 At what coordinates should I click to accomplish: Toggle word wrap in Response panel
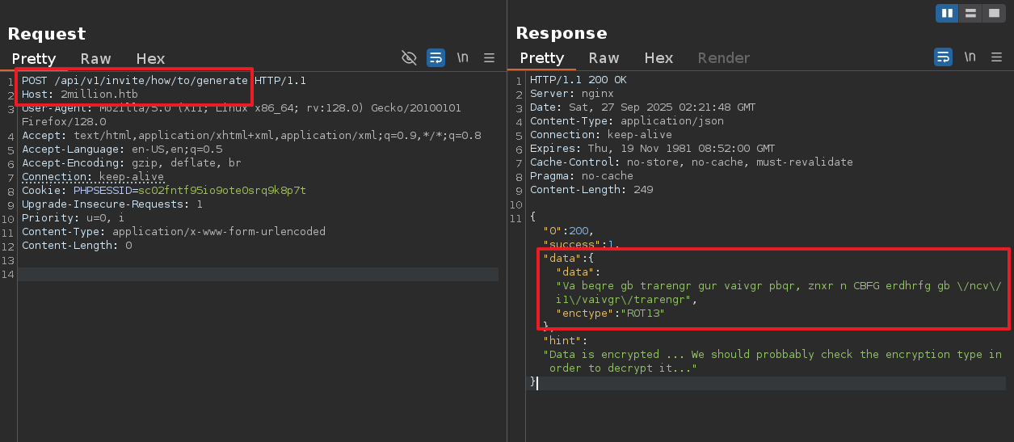943,57
